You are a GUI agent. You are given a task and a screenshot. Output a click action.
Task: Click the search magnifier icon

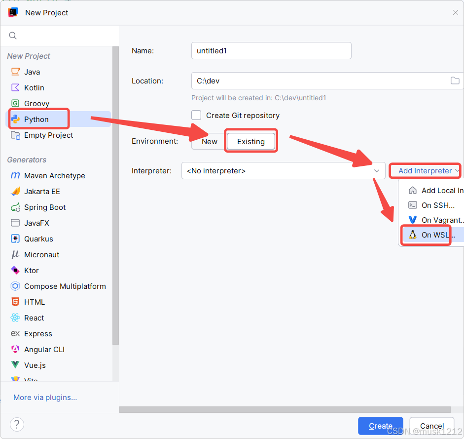(x=13, y=36)
